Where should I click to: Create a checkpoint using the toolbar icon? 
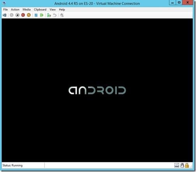coord(49,15)
